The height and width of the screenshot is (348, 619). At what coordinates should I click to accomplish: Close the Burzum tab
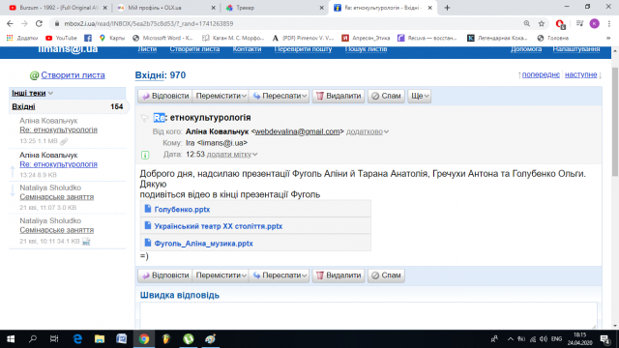coord(105,8)
